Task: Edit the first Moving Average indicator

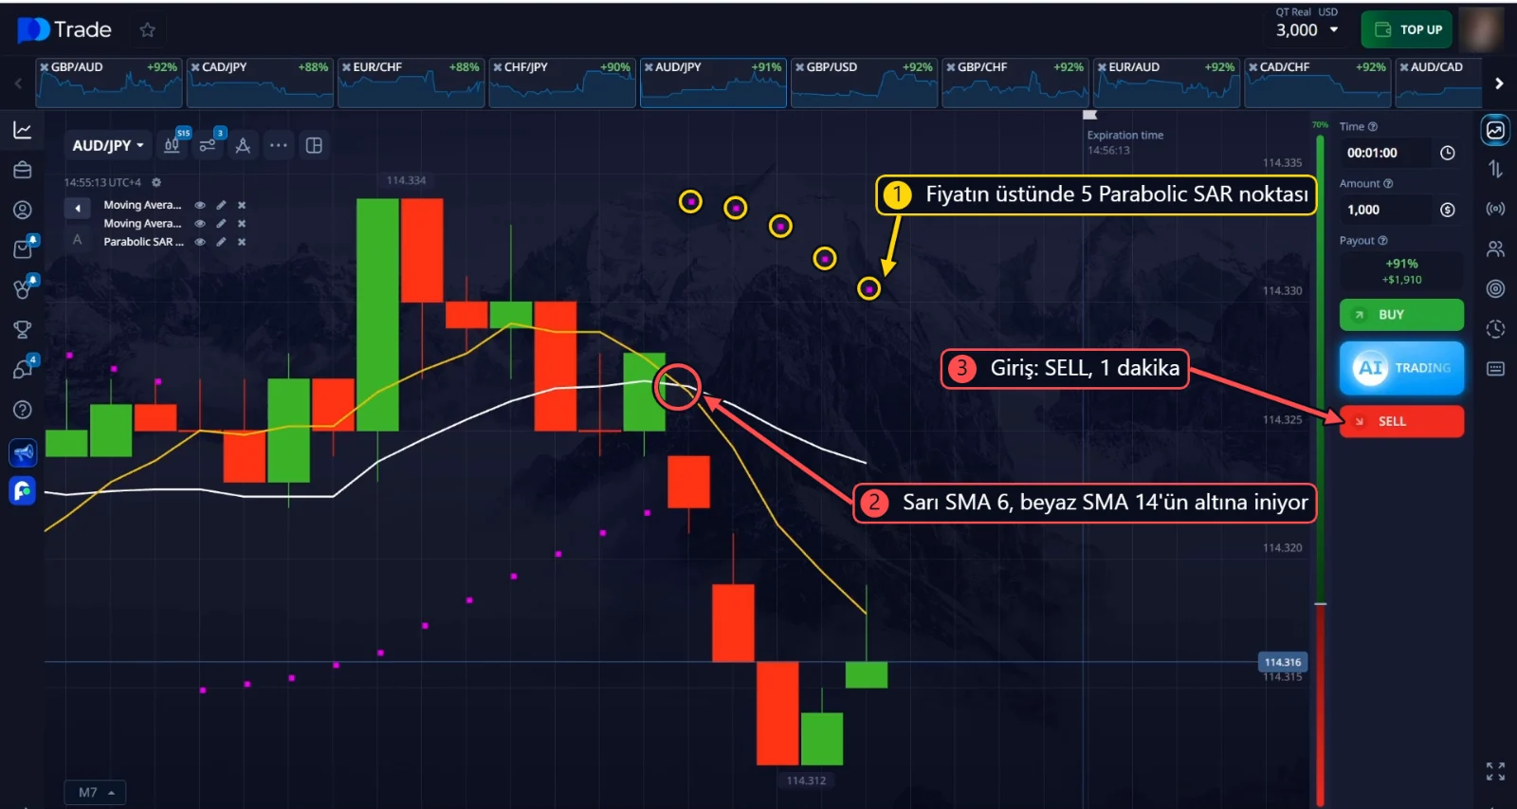Action: (x=221, y=205)
